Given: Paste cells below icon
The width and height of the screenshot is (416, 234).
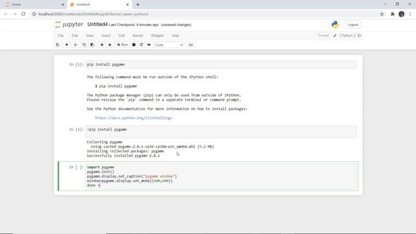Looking at the screenshot, I should [x=92, y=45].
